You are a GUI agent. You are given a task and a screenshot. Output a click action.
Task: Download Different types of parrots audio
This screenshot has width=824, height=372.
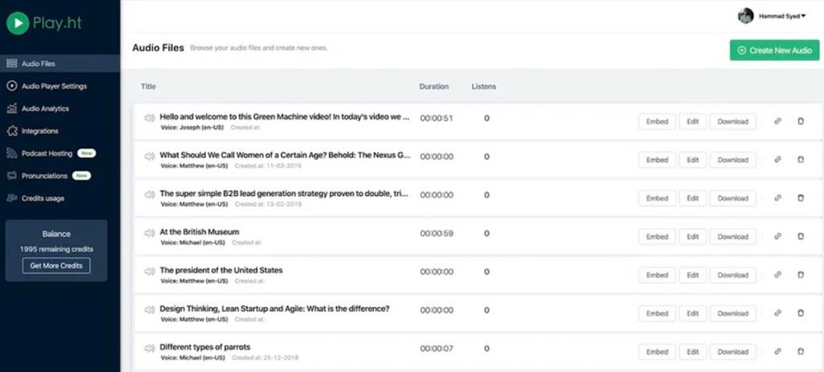point(733,352)
